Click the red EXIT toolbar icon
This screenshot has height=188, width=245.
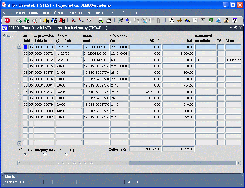click(x=7, y=20)
